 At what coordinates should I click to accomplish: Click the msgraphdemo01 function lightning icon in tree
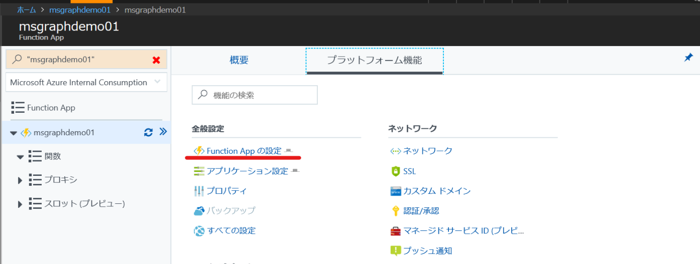coord(26,133)
